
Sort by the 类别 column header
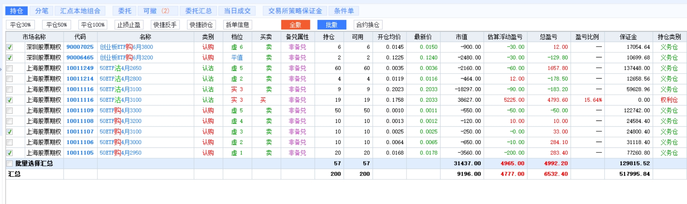coord(208,37)
